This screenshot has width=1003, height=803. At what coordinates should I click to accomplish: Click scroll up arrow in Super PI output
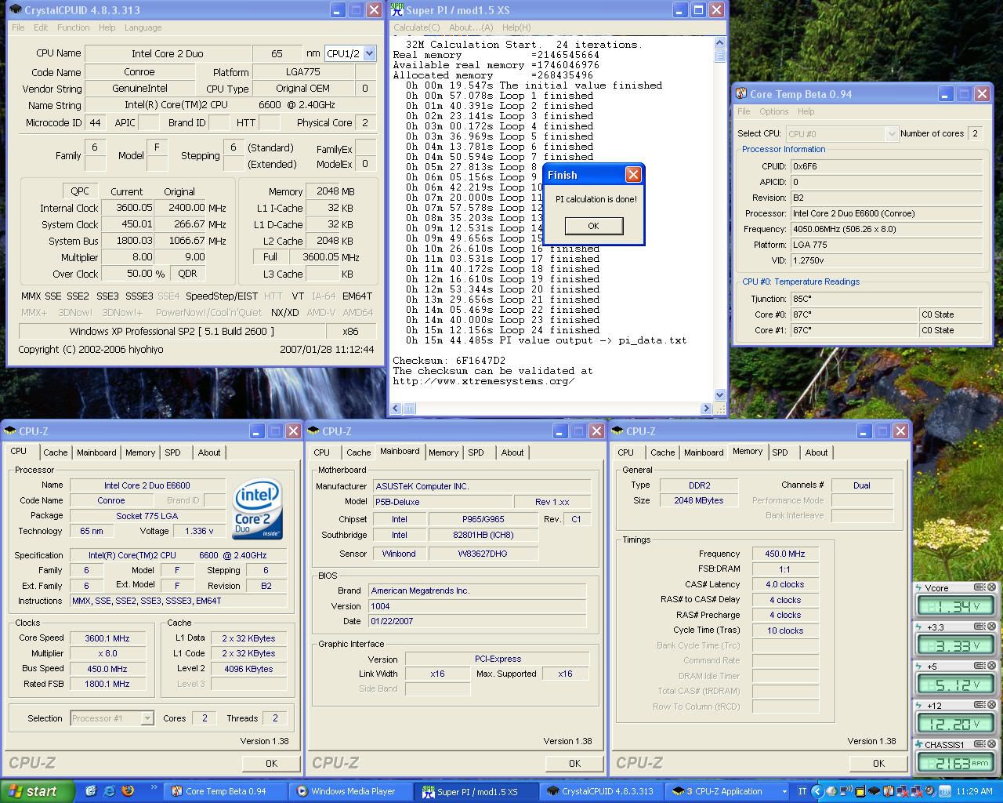(x=719, y=45)
